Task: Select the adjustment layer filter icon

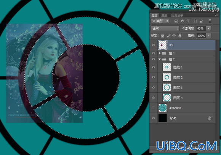Action: (183, 21)
